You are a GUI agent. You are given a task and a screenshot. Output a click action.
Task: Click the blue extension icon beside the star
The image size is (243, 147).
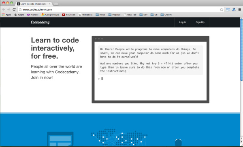pos(228,10)
